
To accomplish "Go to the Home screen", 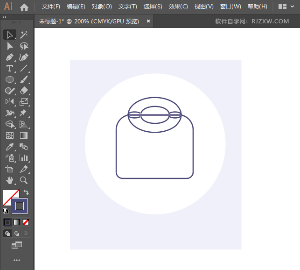I will (x=24, y=7).
